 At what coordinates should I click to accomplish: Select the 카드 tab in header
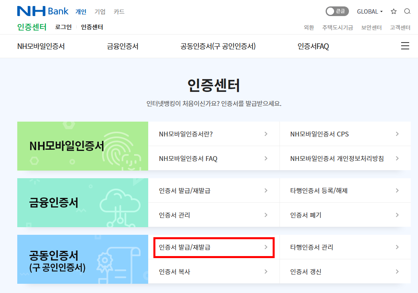pos(119,12)
